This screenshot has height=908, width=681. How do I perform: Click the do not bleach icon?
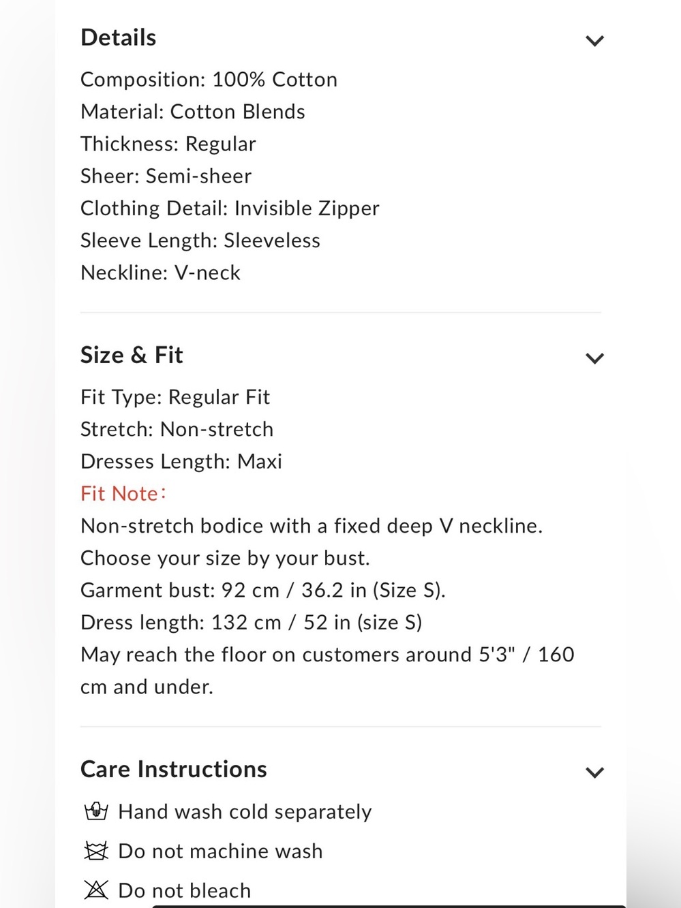(96, 890)
